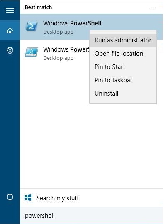163x224 pixels.
Task: Open Search my stuff
Action: (91, 198)
